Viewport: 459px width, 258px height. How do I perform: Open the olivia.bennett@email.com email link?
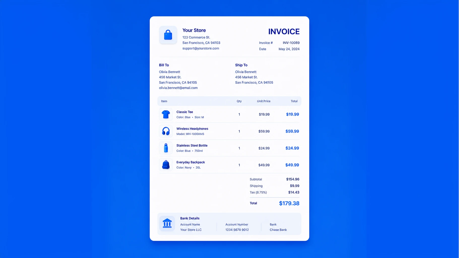tap(178, 88)
